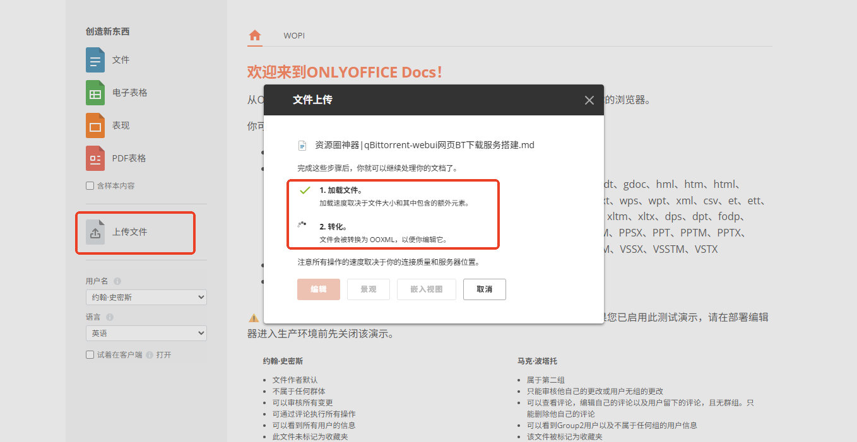Toggle the 试着在客户端 checkbox

click(x=90, y=355)
